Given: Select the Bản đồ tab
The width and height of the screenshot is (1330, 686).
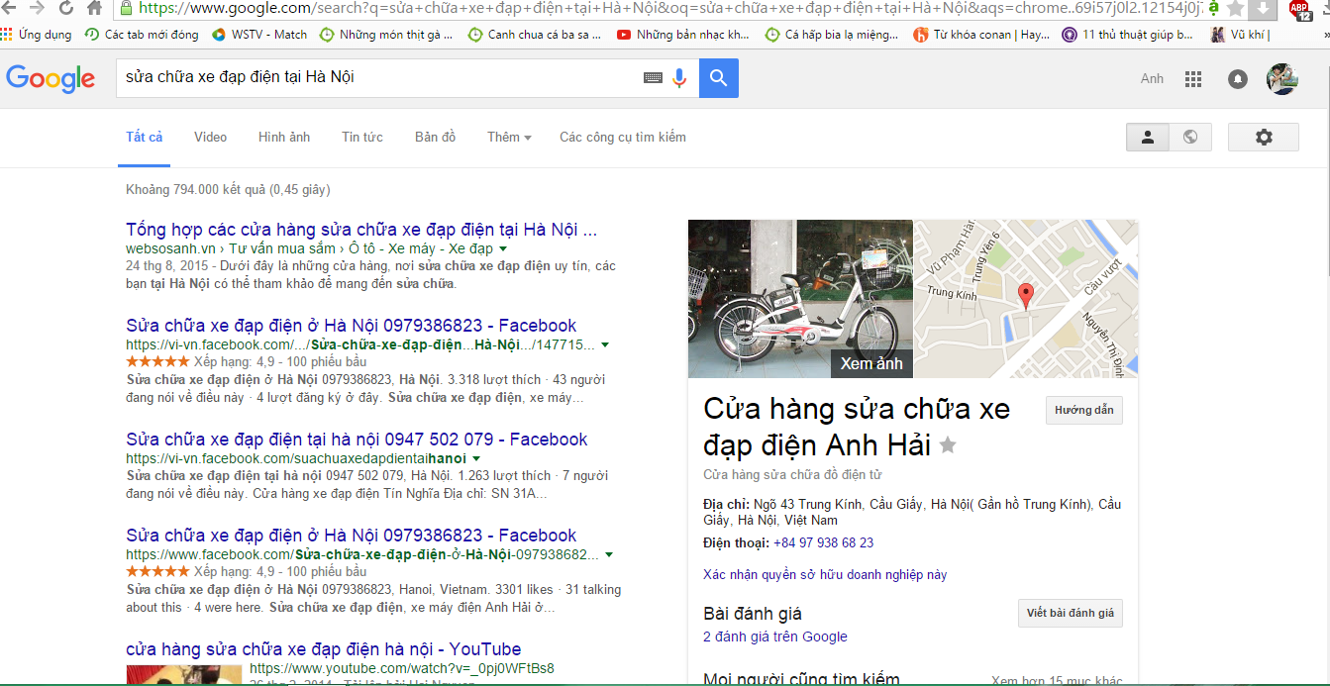Looking at the screenshot, I should tap(435, 138).
